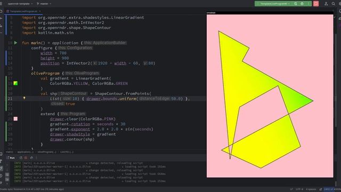The height and width of the screenshot is (192, 341).
Task: Click the List(10){...} breadcrumb
Action: tap(67, 152)
